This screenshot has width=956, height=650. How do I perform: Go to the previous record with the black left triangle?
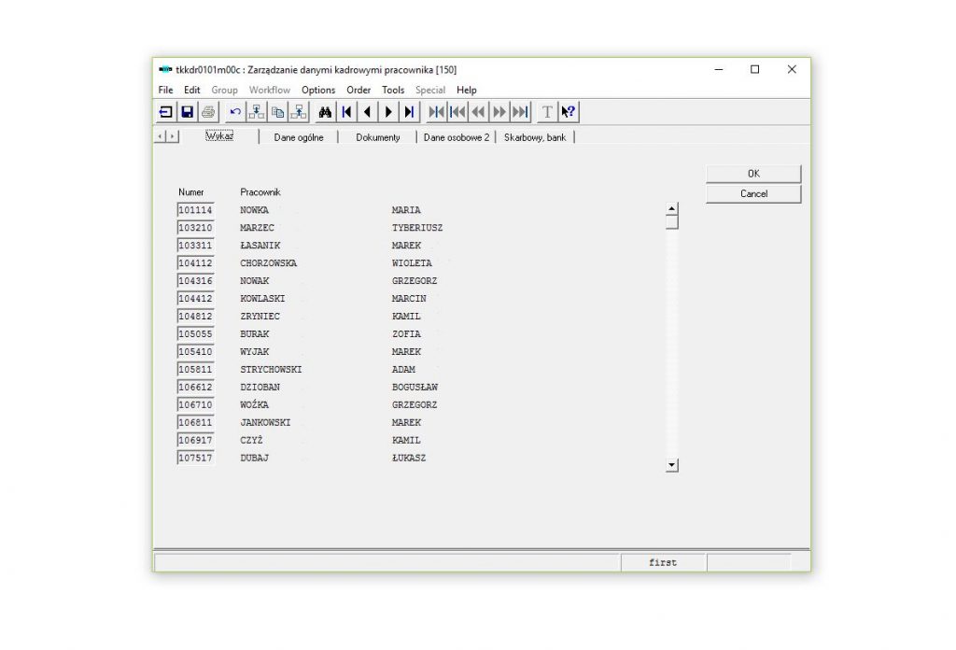pyautogui.click(x=368, y=112)
